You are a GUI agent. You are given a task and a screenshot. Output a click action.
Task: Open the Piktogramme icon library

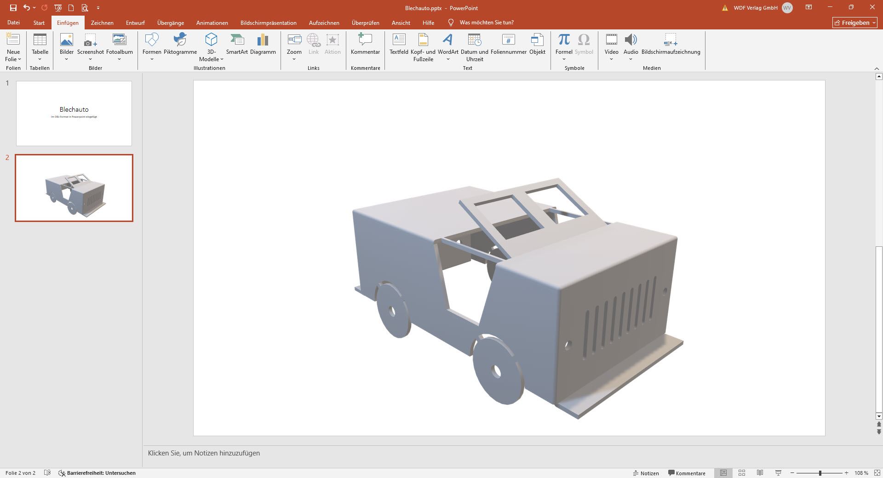(180, 45)
